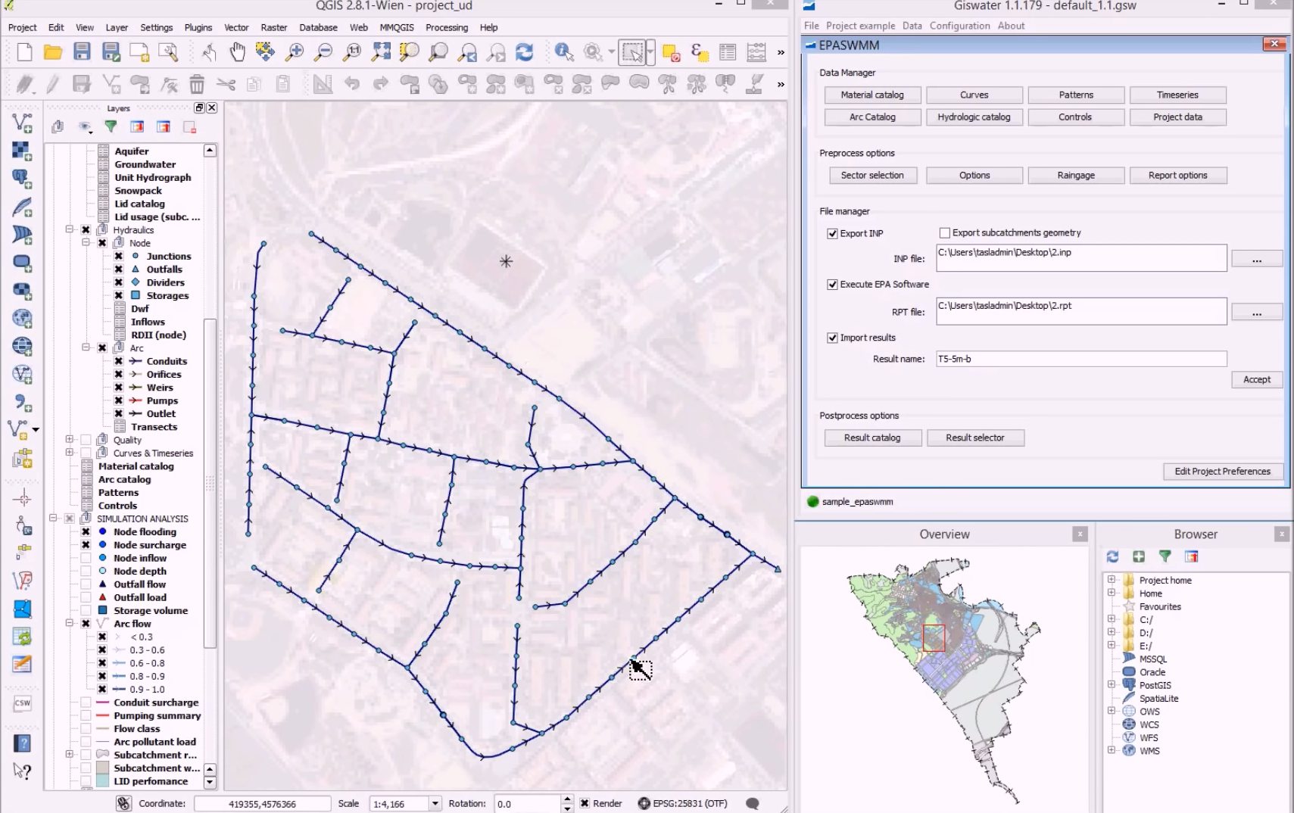Click the Open Project folder icon

tap(53, 52)
